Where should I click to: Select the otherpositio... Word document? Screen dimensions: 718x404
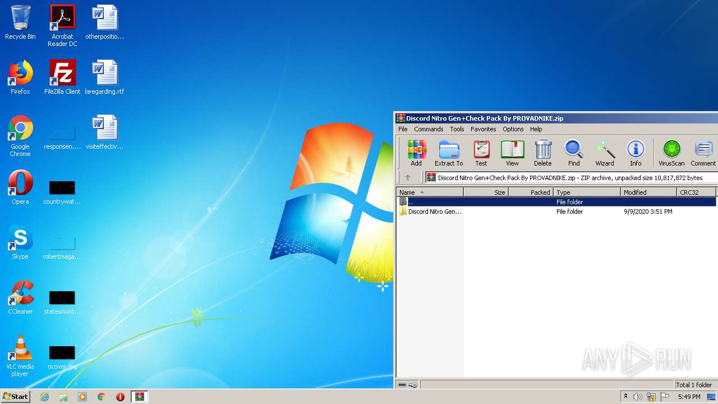coord(104,22)
